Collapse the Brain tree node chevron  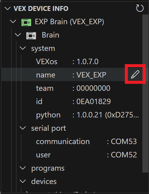click(18, 35)
